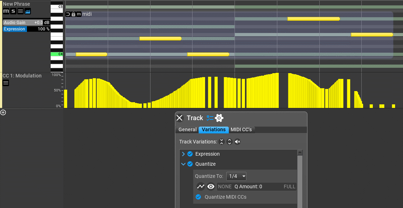Toggle the lock icon on midi clip
This screenshot has height=208, width=403.
(x=74, y=14)
